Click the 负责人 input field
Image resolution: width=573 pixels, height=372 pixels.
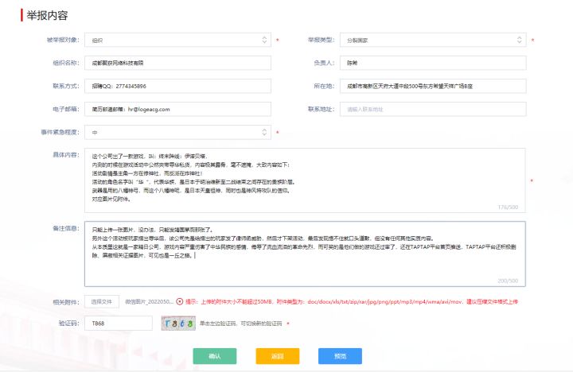(433, 63)
